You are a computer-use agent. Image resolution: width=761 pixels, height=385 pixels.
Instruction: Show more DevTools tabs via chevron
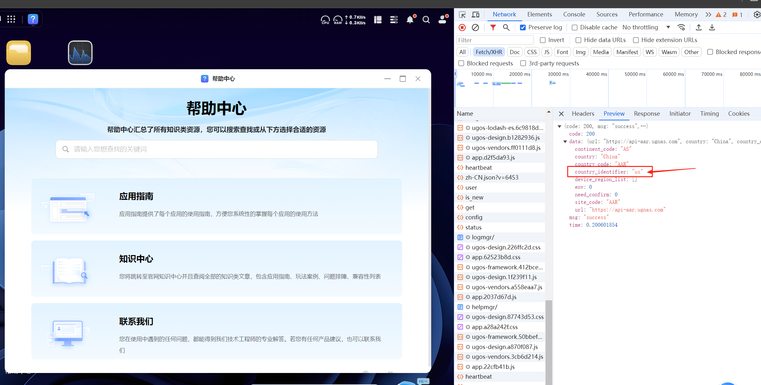coord(708,15)
